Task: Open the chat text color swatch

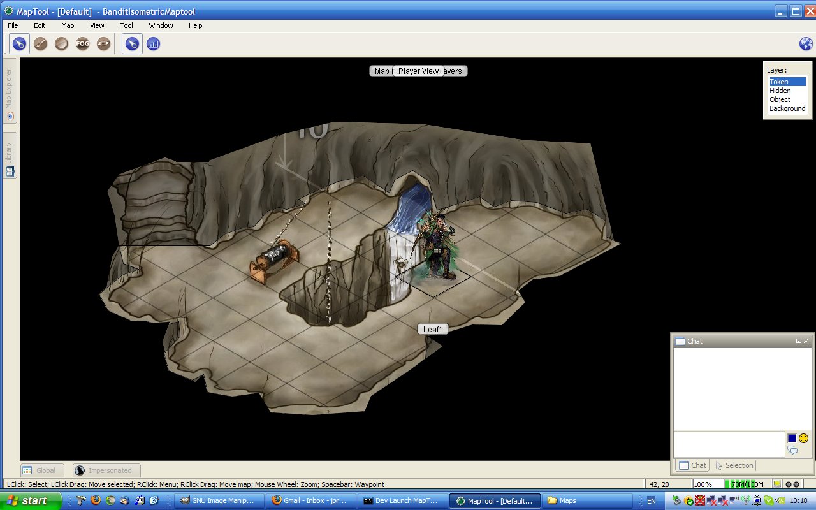Action: coord(792,438)
